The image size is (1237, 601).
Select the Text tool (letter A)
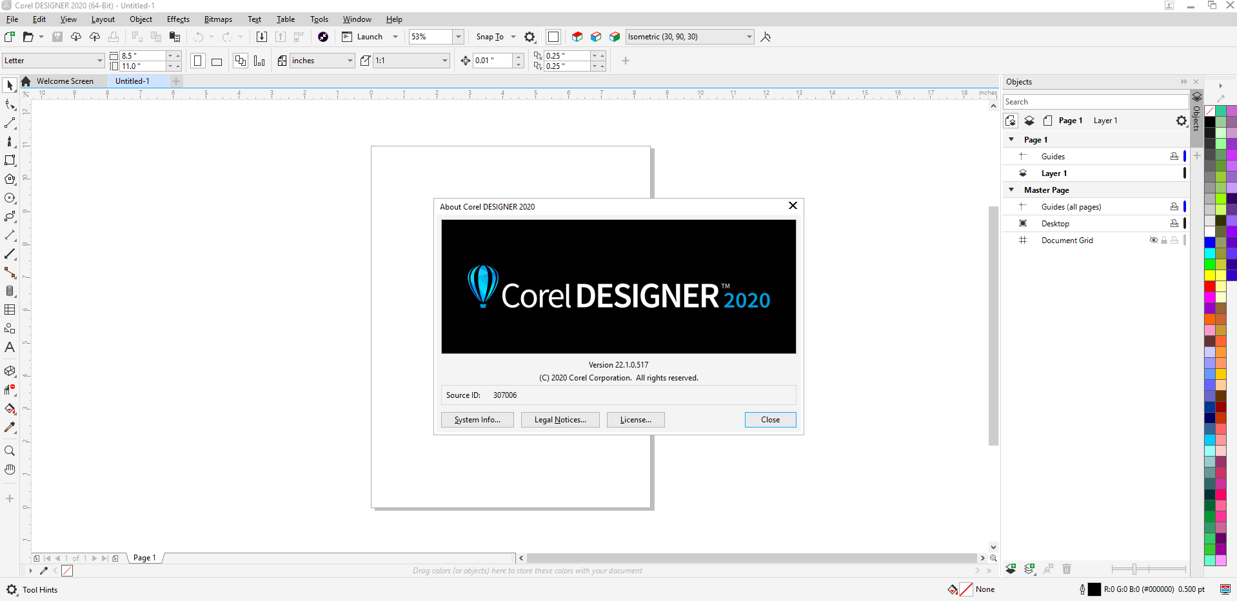(x=10, y=347)
